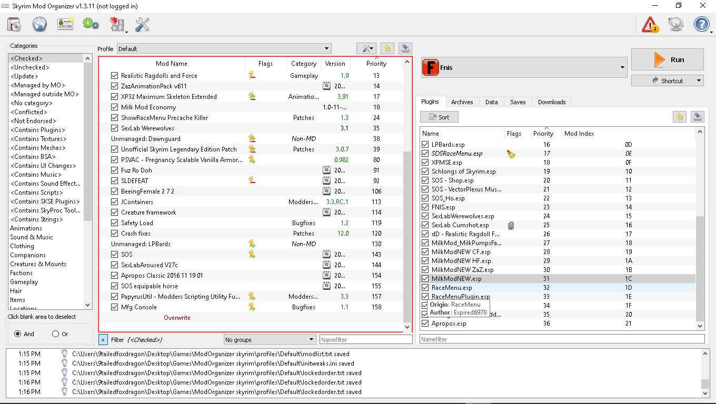
Task: Click create backup icon above mod list
Action: click(x=405, y=48)
